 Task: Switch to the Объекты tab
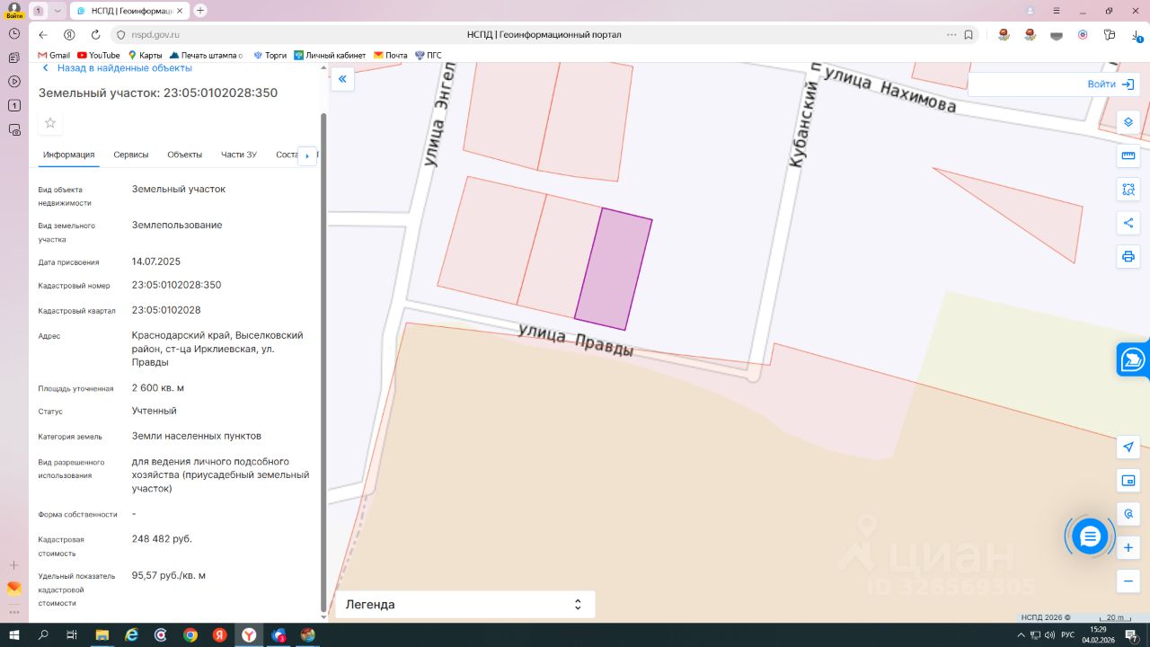coord(185,155)
